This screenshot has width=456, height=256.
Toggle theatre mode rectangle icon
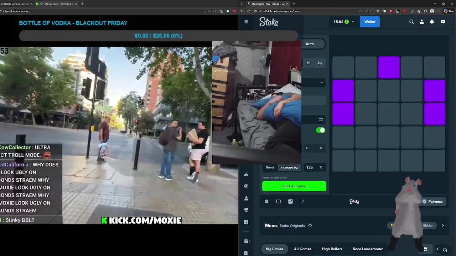(279, 202)
